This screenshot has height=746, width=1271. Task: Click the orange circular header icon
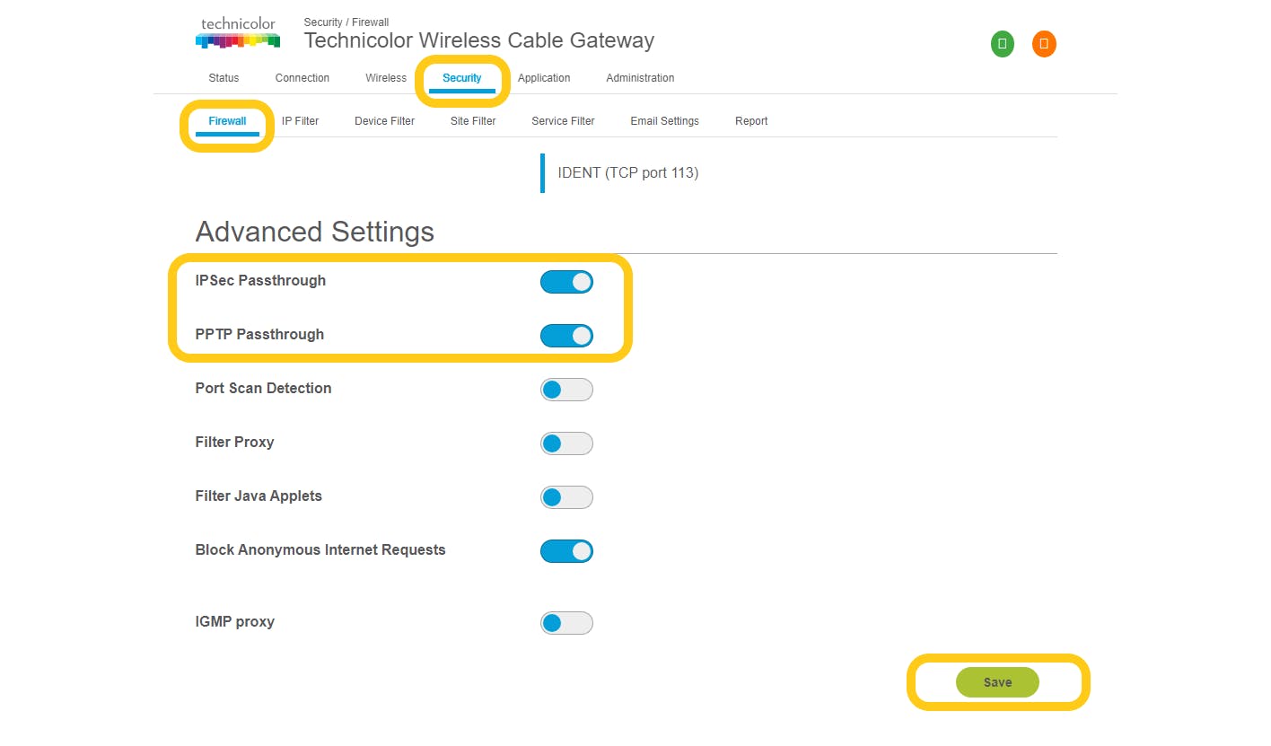click(x=1044, y=44)
